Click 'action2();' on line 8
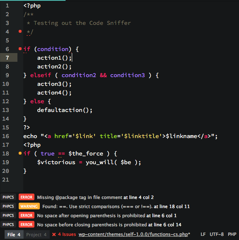Image resolution: width=239 pixels, height=240 pixels. point(54,67)
